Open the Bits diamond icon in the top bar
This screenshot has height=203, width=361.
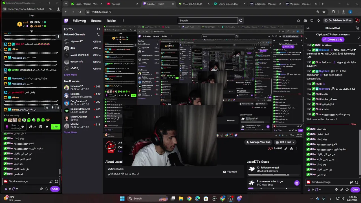(x=319, y=21)
